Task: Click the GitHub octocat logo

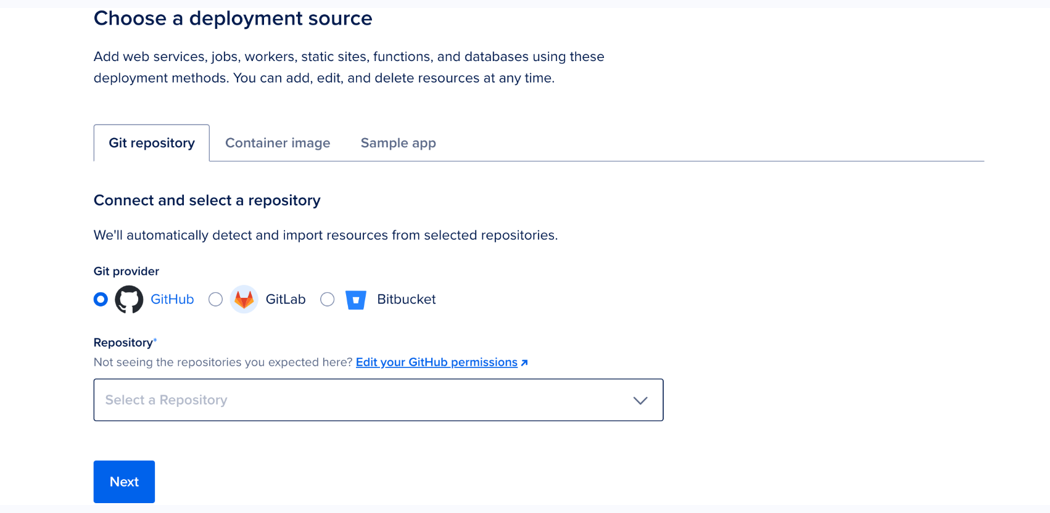Action: point(129,300)
